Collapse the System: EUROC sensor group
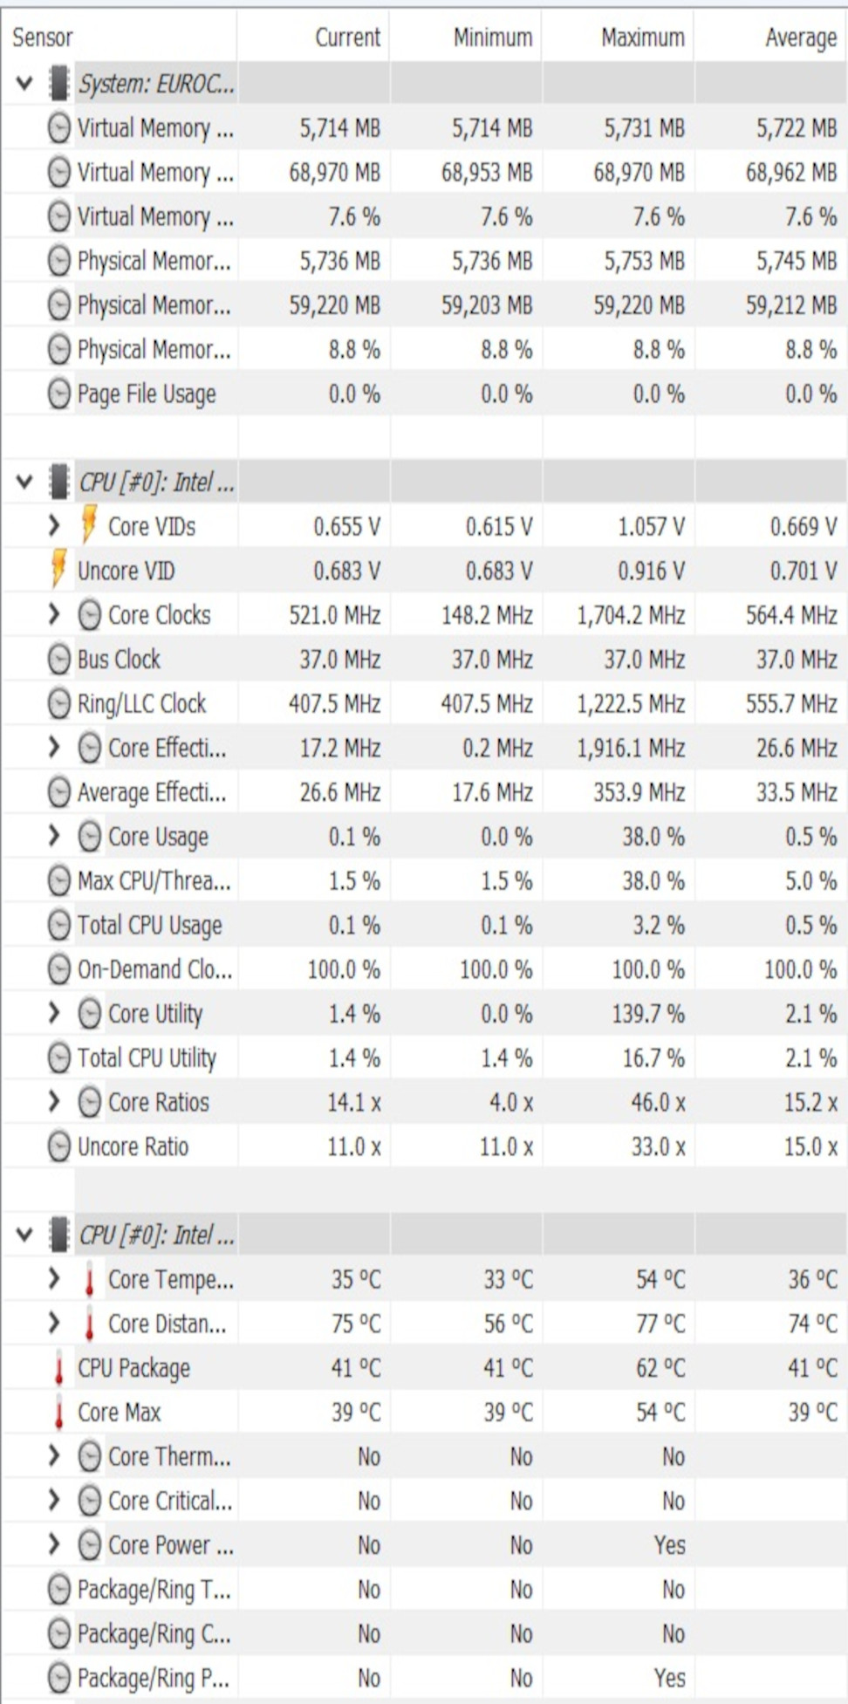Viewport: 848px width, 1704px height. pos(24,84)
